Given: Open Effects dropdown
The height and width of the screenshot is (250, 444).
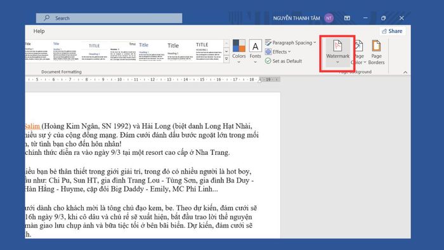Looking at the screenshot, I should click(278, 52).
